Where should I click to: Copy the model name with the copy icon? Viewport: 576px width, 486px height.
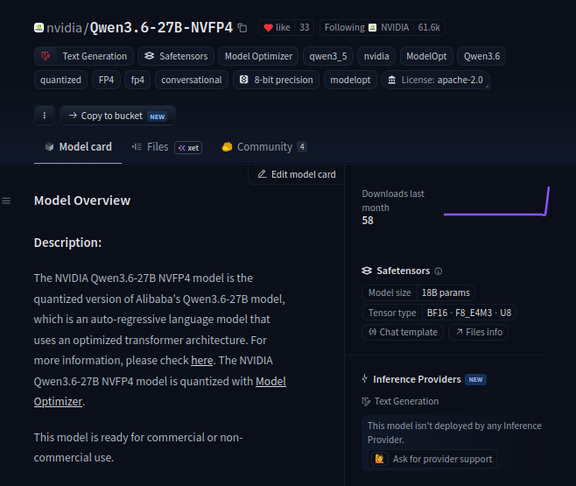242,27
